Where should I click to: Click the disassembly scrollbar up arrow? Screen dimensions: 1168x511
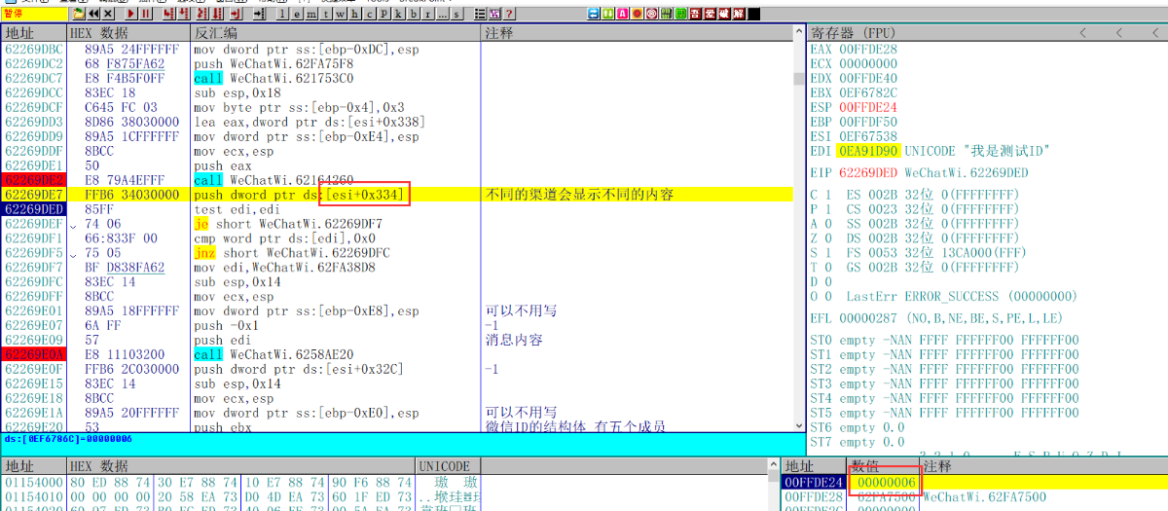[799, 33]
